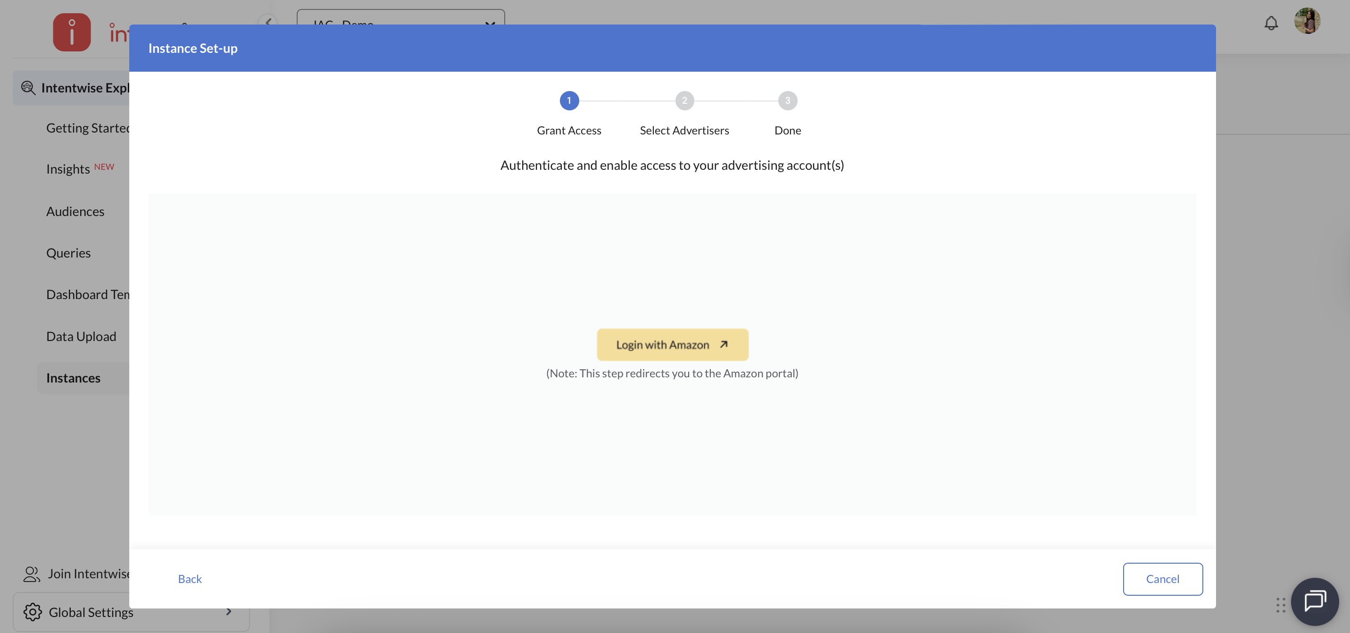Expand Global Settings arrow
This screenshot has width=1350, height=633.
pos(228,611)
